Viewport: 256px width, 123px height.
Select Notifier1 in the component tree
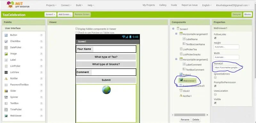coord(187,96)
